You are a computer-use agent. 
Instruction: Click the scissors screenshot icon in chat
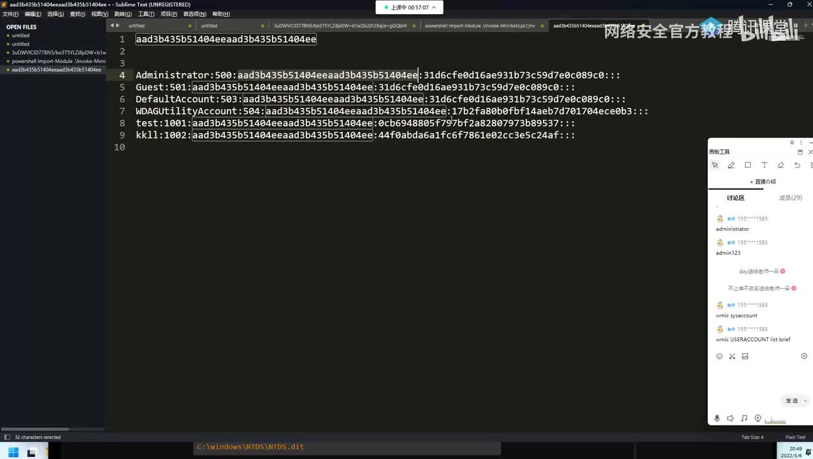pyautogui.click(x=732, y=356)
